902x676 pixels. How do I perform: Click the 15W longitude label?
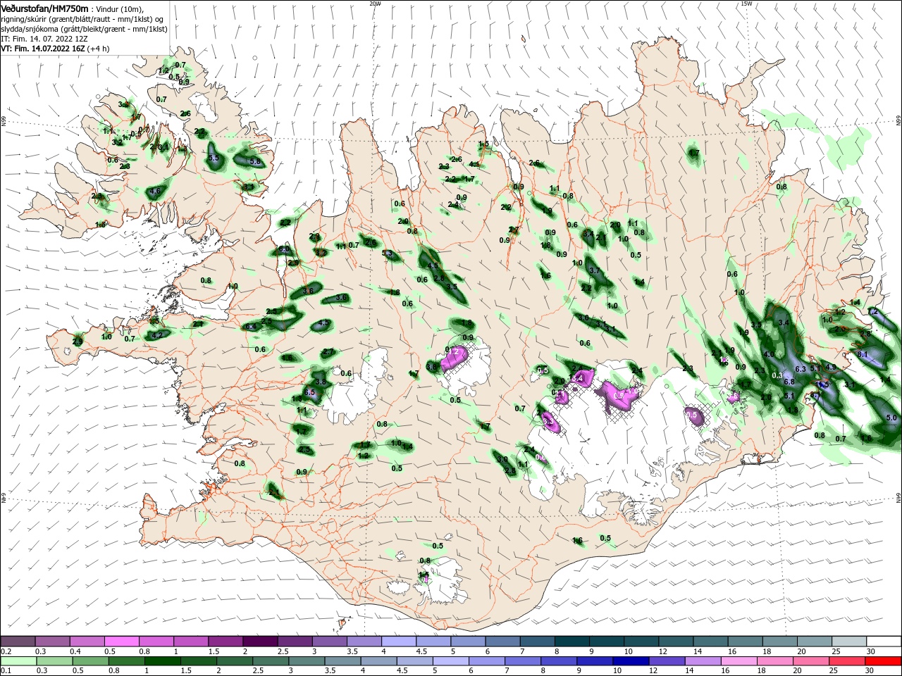pos(746,3)
